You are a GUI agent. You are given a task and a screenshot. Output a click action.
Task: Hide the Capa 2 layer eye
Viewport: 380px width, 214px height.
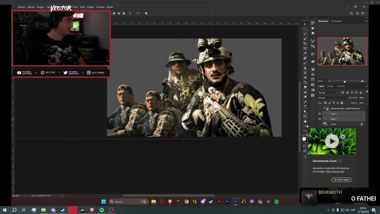tap(320, 114)
